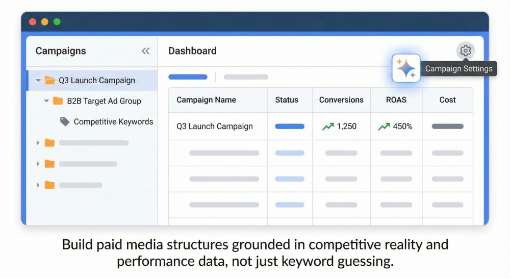Click the Q3 Launch Campaign open folder icon
Screen dimensions: 510x278
coord(49,80)
